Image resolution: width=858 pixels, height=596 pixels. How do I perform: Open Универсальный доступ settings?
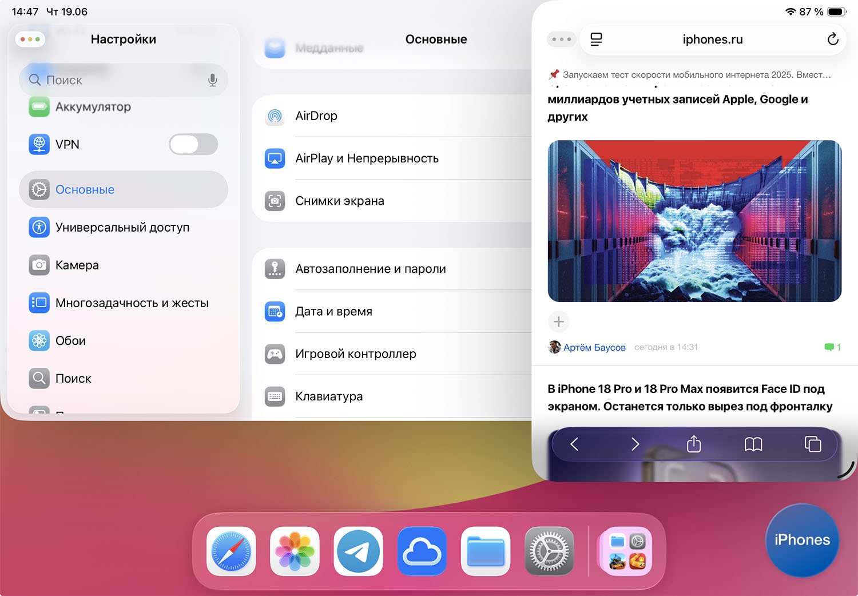(124, 228)
